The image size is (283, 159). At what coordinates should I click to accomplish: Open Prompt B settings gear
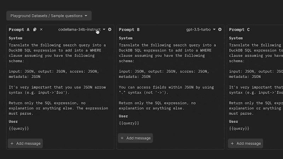coord(220,30)
